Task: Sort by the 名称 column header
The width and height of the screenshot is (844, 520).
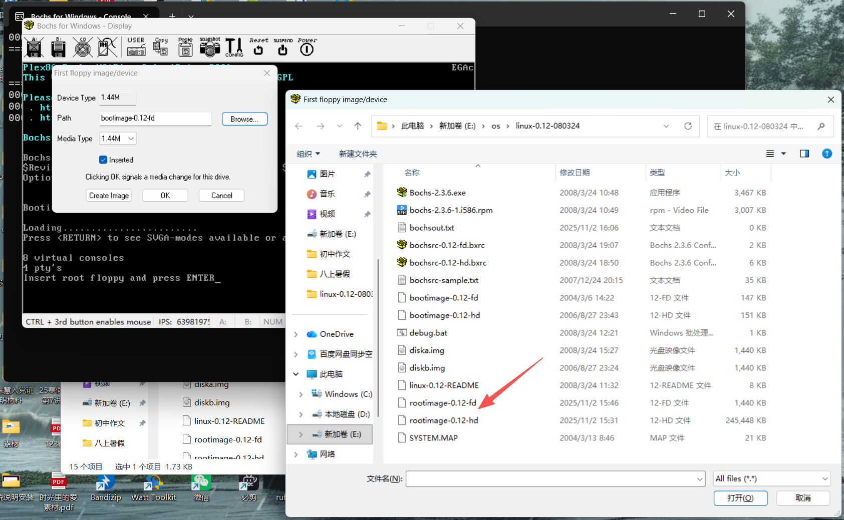Action: pos(412,173)
